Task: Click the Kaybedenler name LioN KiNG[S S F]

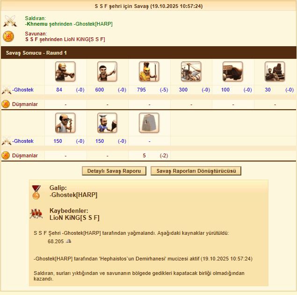Action: [74, 218]
